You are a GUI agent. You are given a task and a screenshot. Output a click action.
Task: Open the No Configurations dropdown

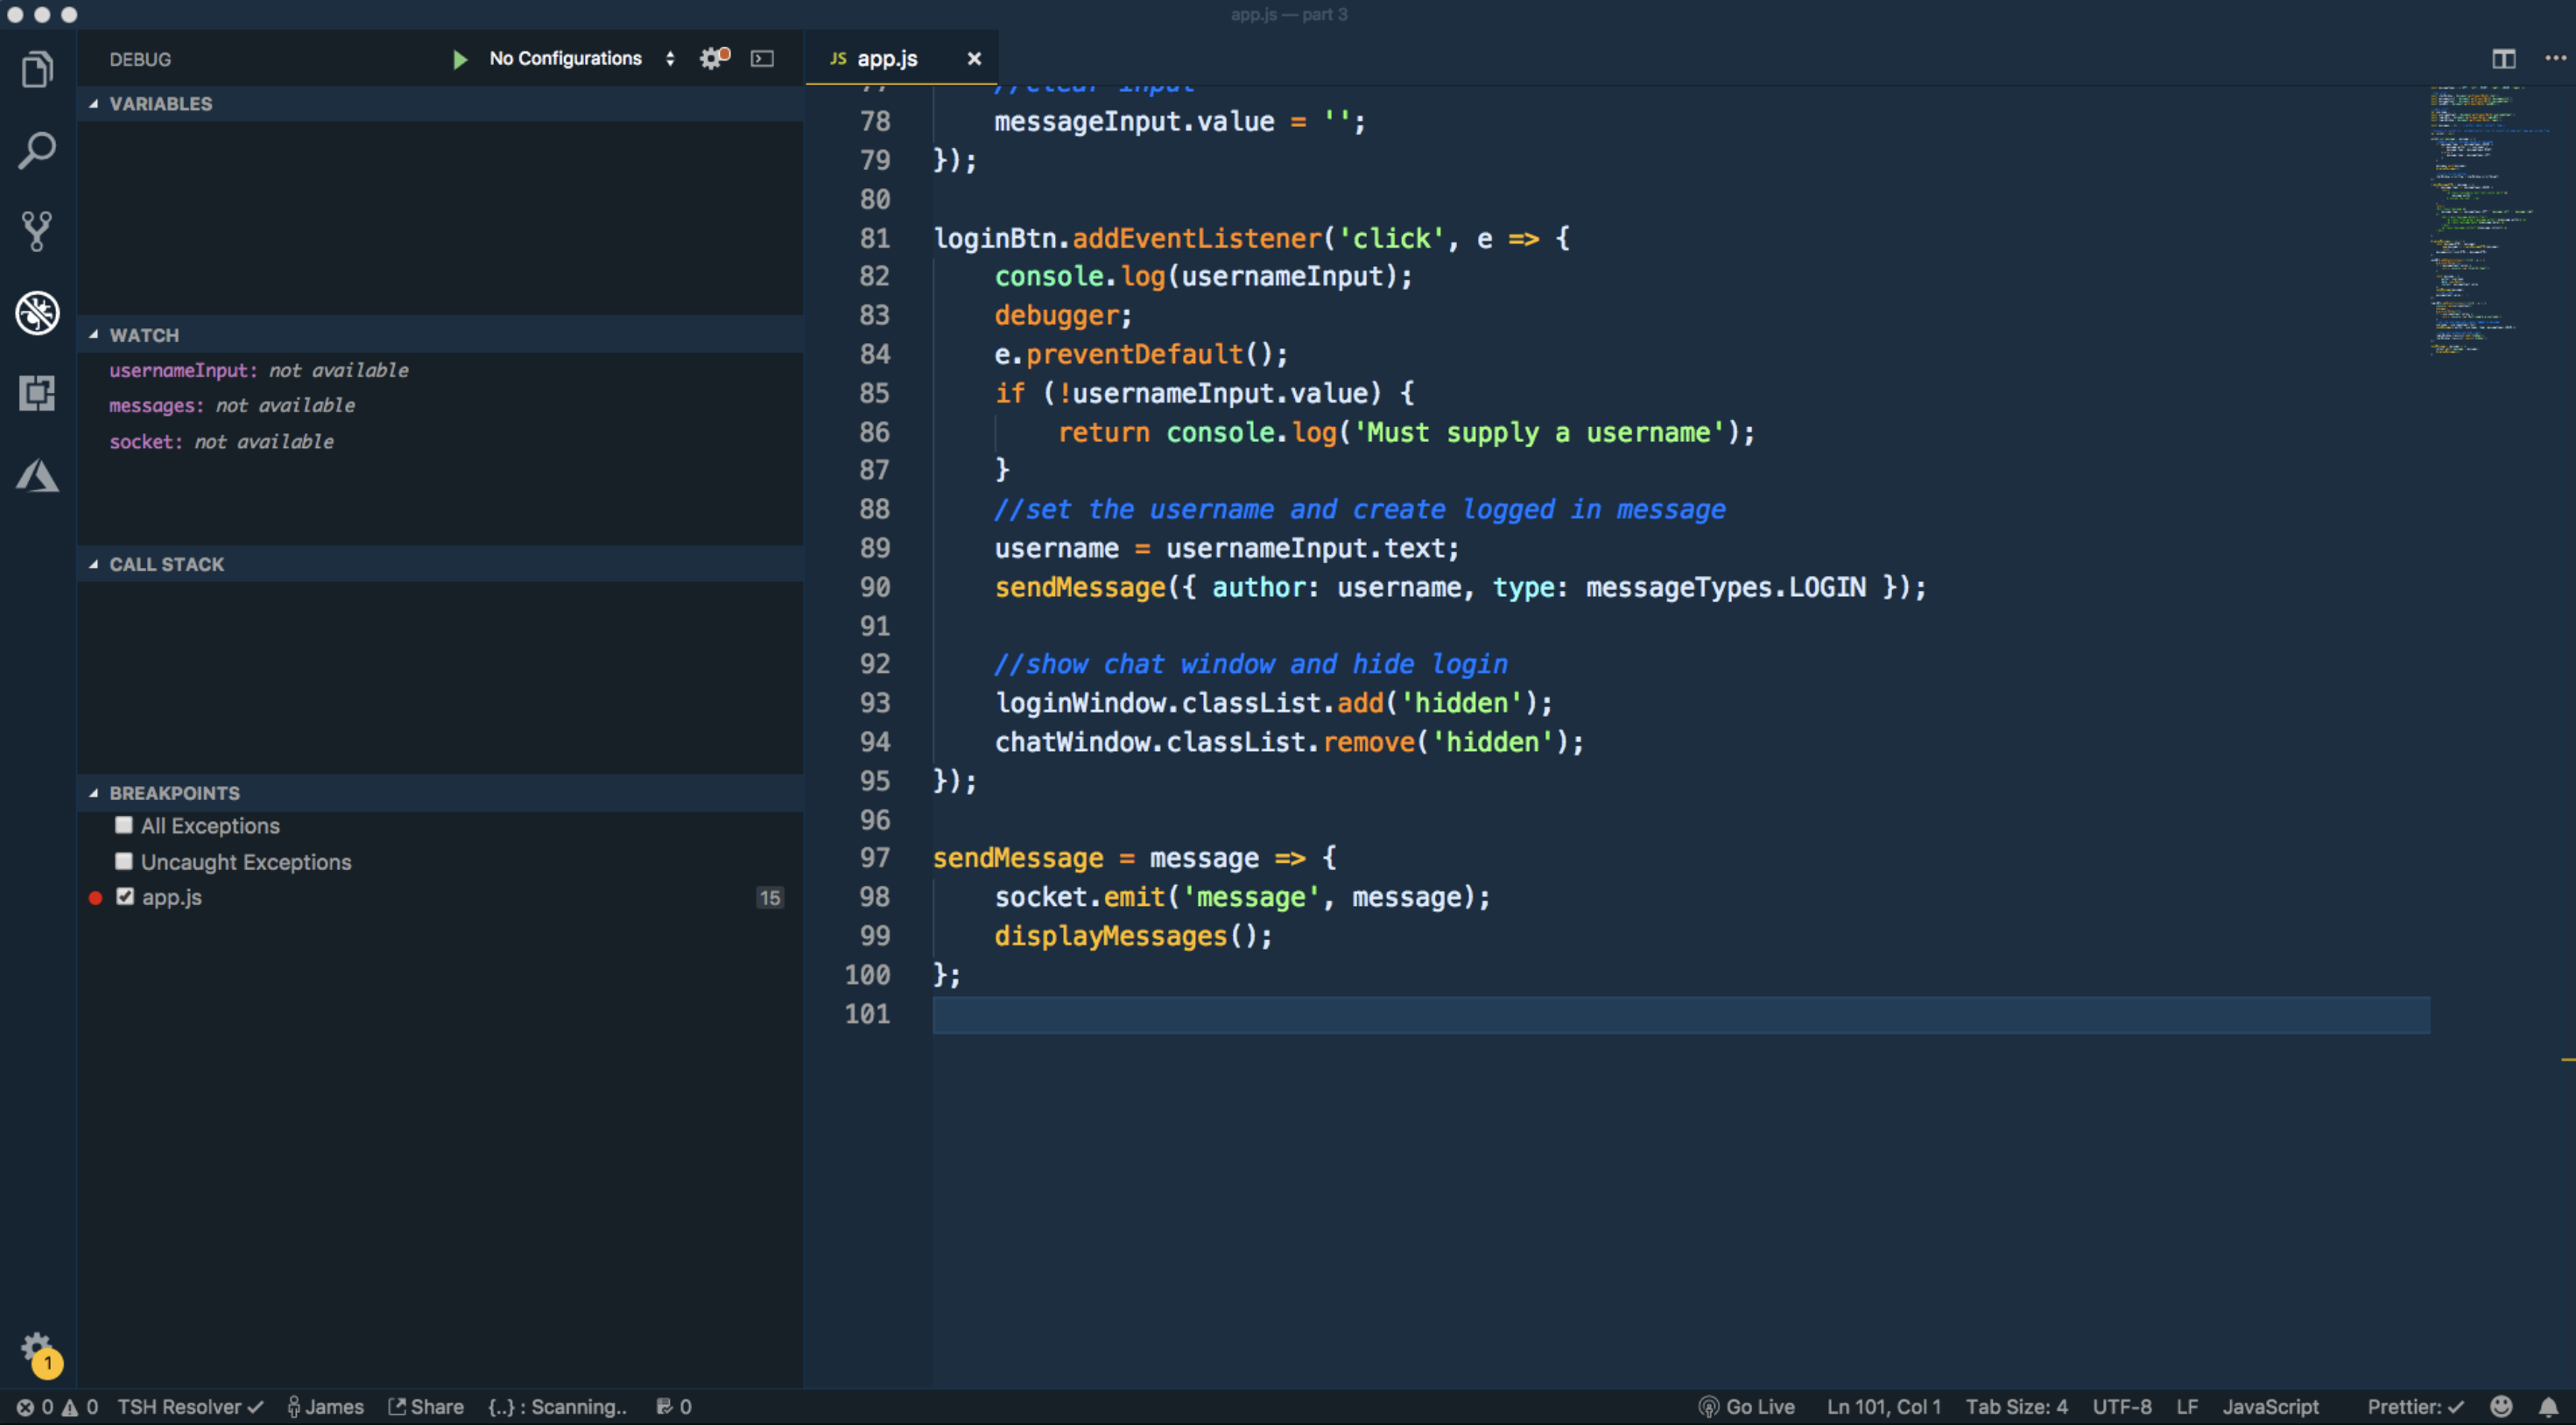565,58
